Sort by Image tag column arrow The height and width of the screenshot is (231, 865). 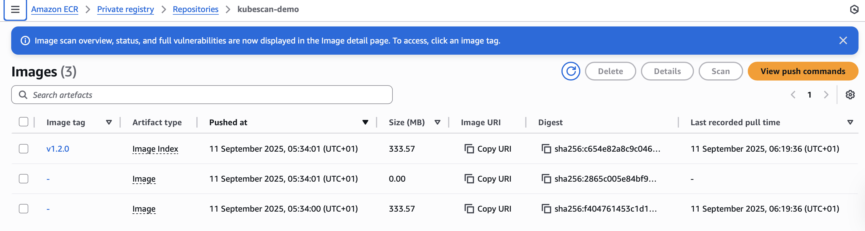[109, 122]
